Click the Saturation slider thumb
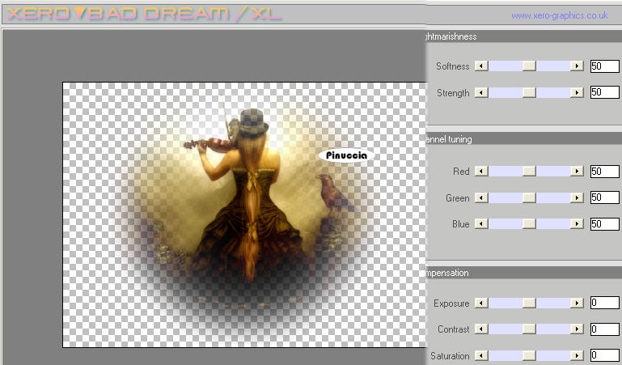The image size is (622, 365). (x=529, y=355)
